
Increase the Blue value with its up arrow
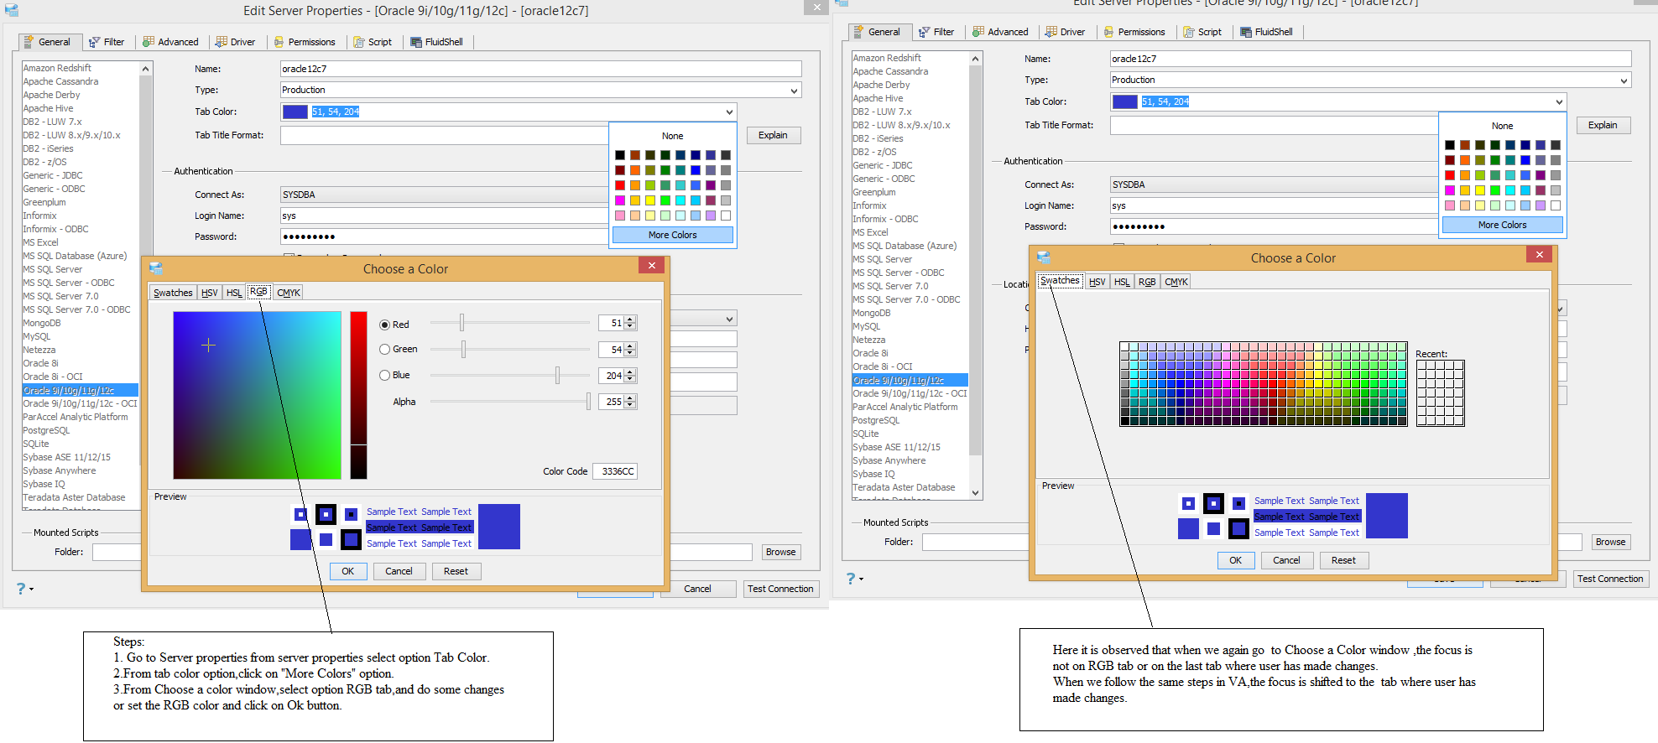630,372
